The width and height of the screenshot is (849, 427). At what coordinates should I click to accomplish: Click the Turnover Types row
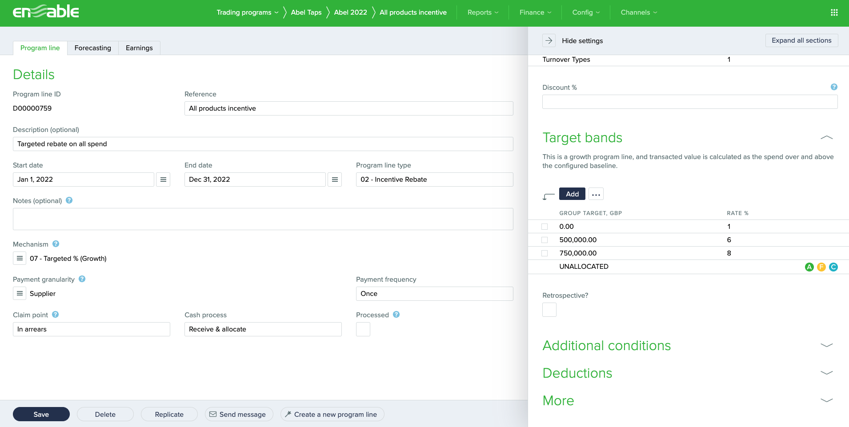(x=689, y=60)
